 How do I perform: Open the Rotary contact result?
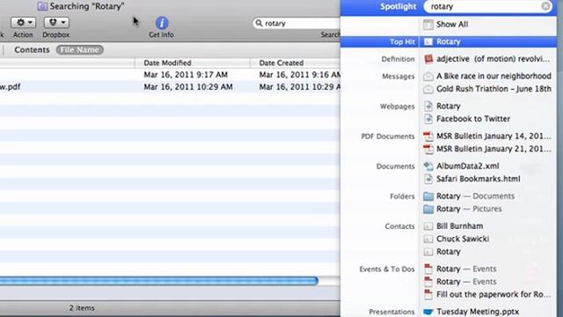coord(448,252)
